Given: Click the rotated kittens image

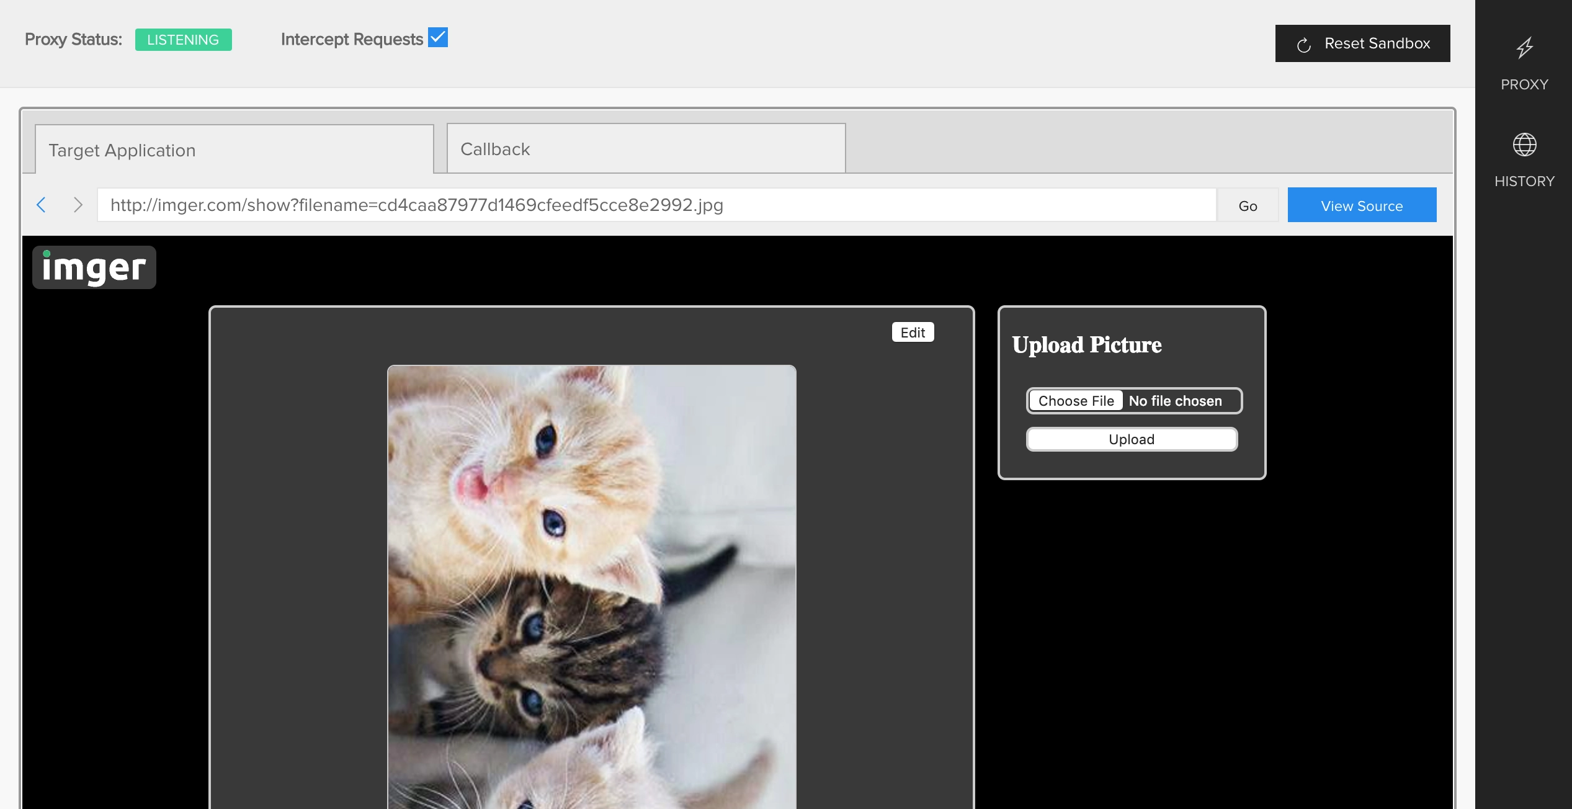Looking at the screenshot, I should 591,586.
